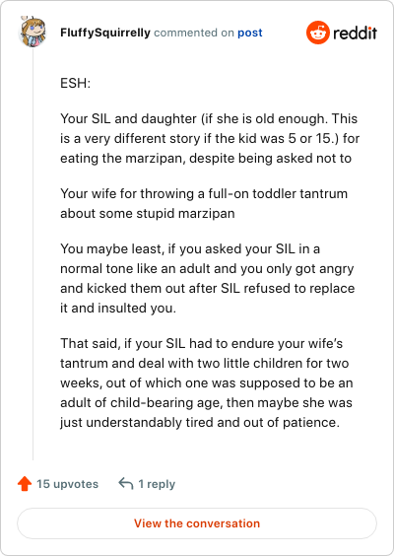This screenshot has width=394, height=556.
Task: Click the "commented on" text
Action: tap(194, 33)
